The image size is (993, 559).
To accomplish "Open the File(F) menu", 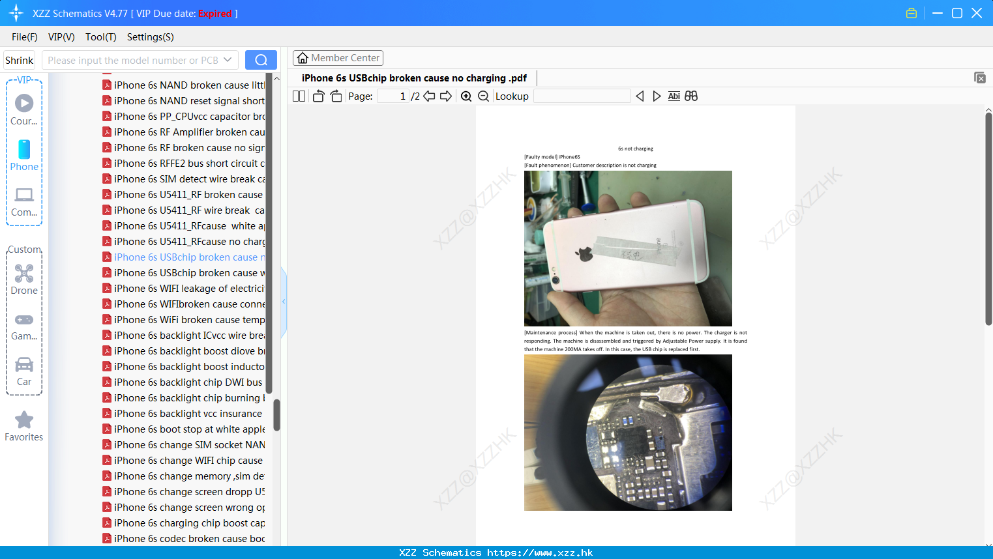I will pos(25,37).
